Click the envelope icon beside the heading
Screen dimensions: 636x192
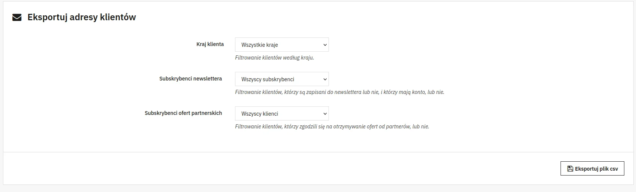(17, 17)
